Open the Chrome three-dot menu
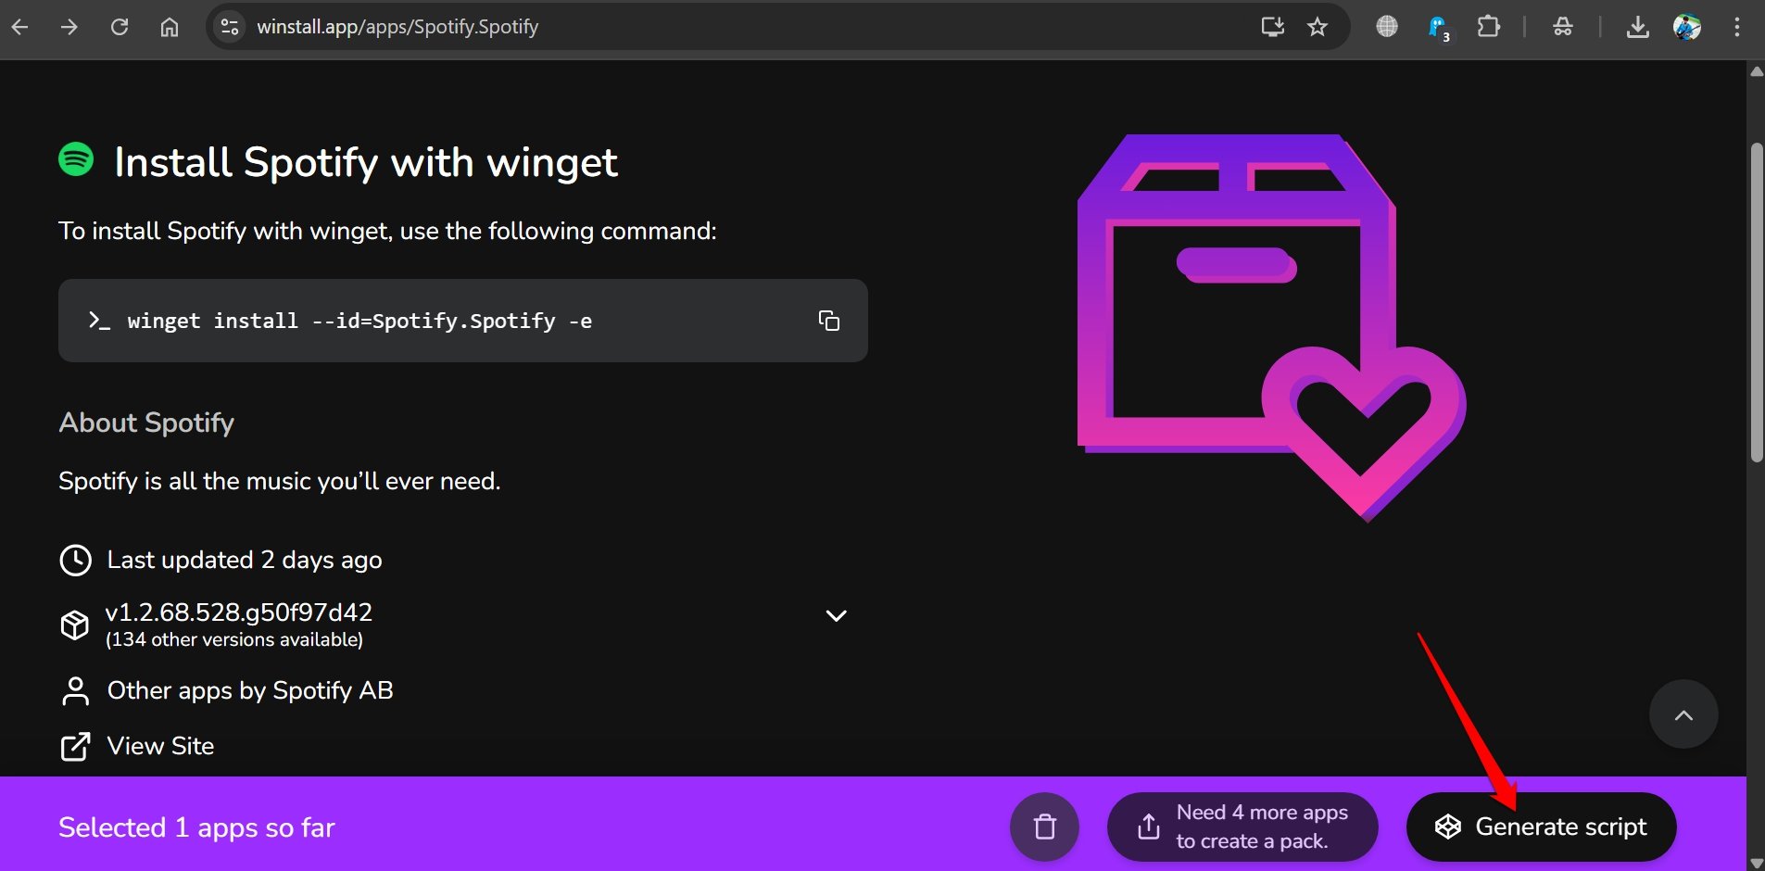This screenshot has height=871, width=1765. [x=1737, y=27]
